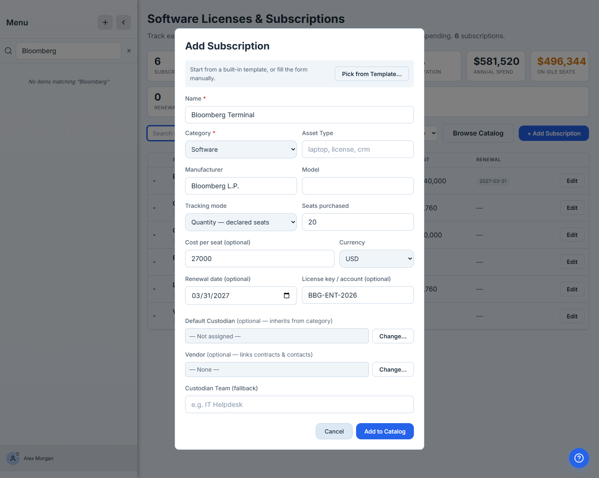Open the USD Currency dropdown
Screen dimensions: 599x478
[376, 259]
